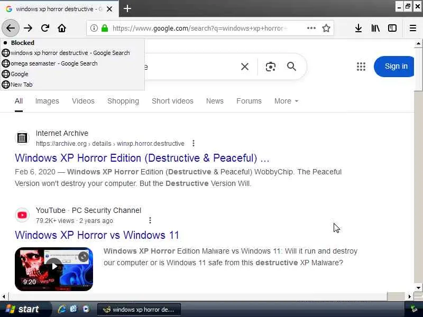
Task: Open a new tab with plus button
Action: pyautogui.click(x=127, y=8)
